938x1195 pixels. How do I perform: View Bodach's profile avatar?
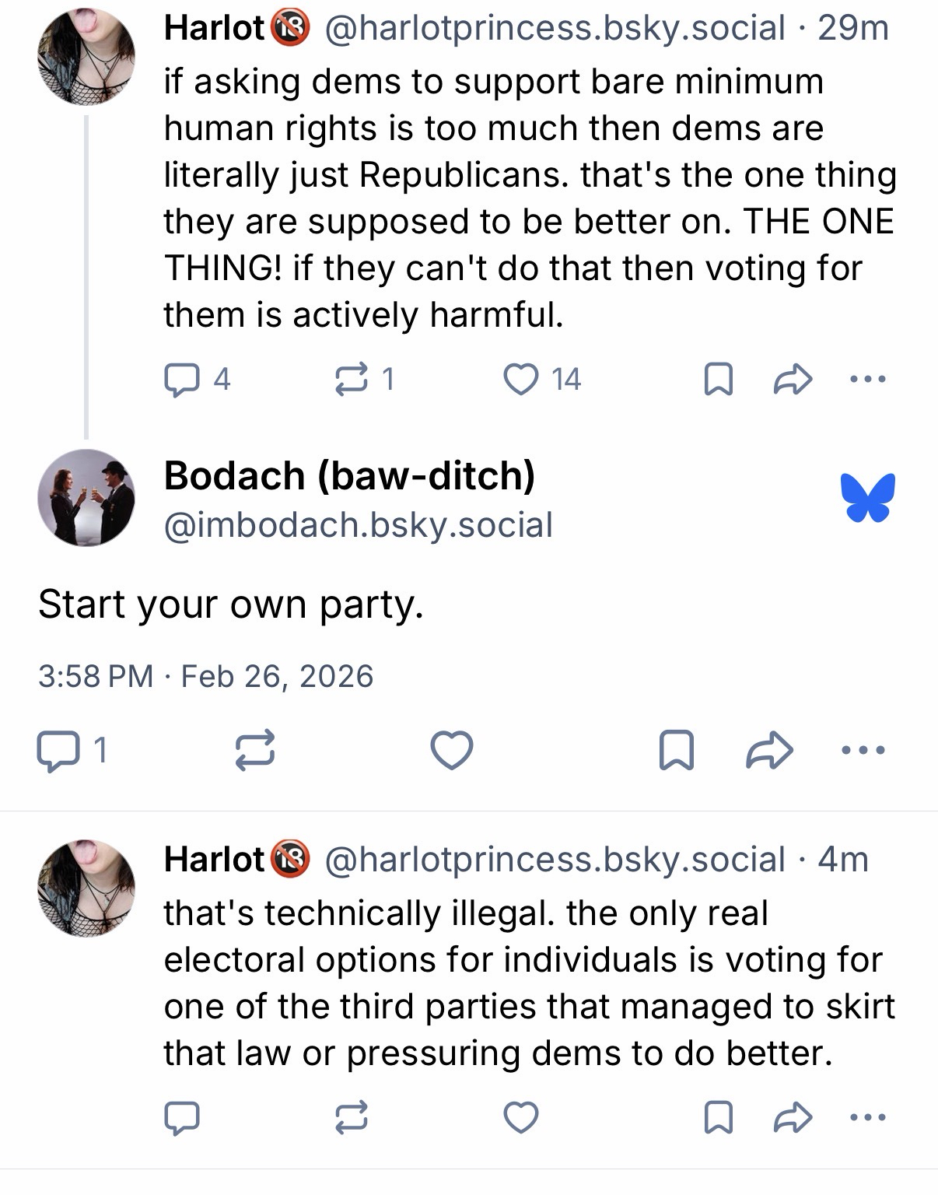pos(86,497)
